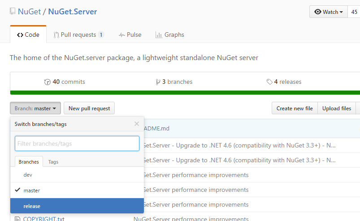360x221 pixels.
Task: Open the Graphs tab
Action: click(169, 35)
